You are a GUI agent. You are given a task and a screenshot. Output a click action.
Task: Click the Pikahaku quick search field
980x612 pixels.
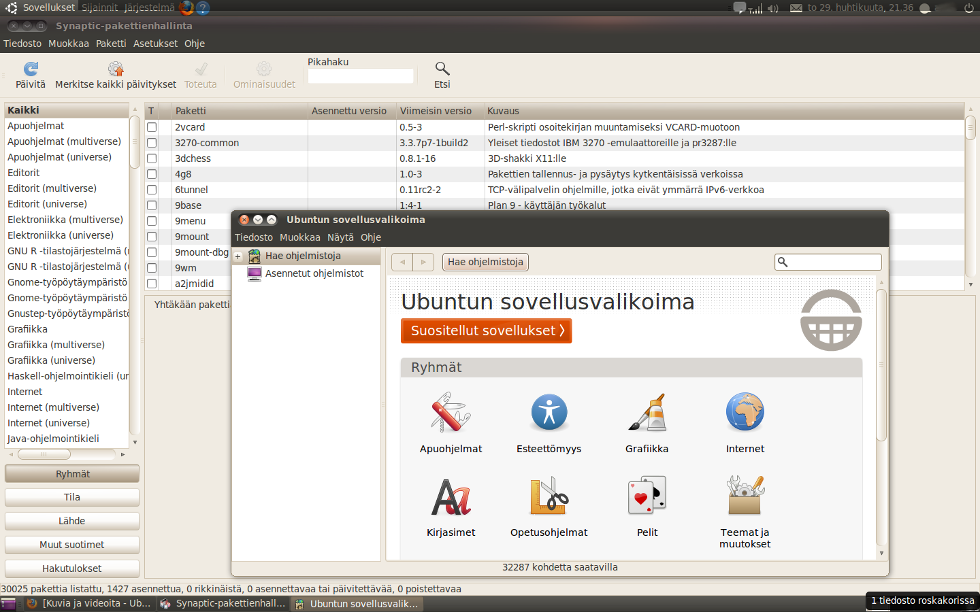pos(361,76)
